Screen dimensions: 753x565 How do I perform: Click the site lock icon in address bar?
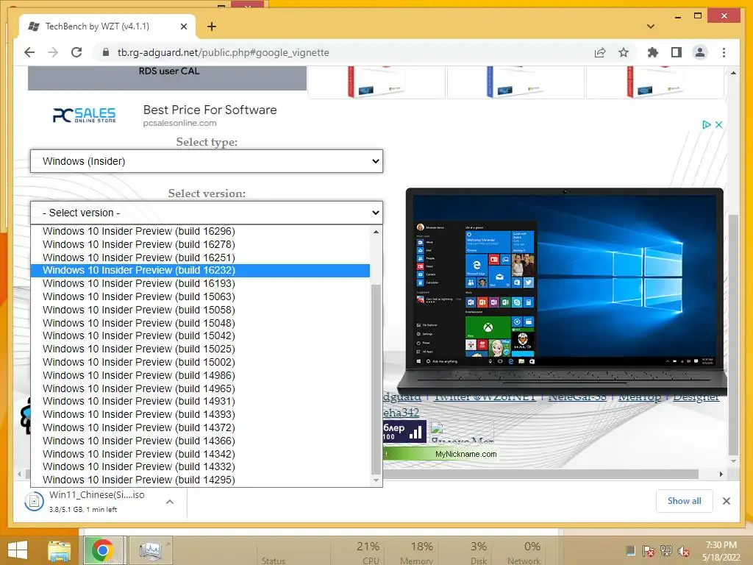[x=106, y=52]
